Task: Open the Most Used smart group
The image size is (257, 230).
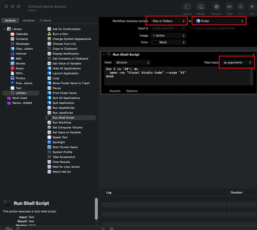Action: (19, 98)
